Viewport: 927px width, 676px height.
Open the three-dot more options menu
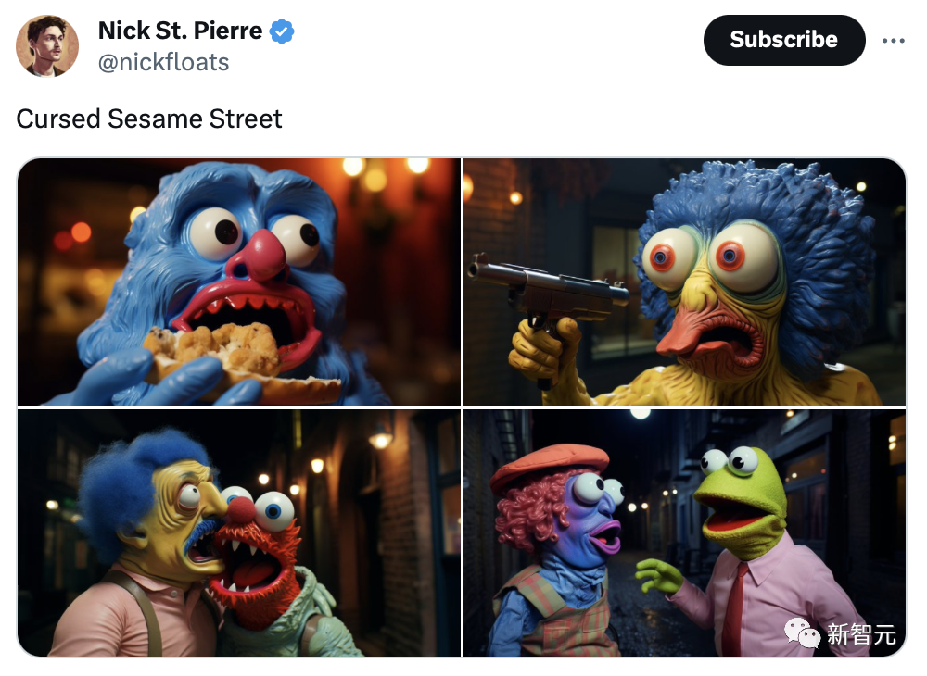(x=893, y=40)
